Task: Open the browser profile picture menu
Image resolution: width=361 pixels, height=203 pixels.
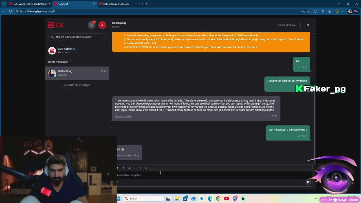Action: coord(336,11)
